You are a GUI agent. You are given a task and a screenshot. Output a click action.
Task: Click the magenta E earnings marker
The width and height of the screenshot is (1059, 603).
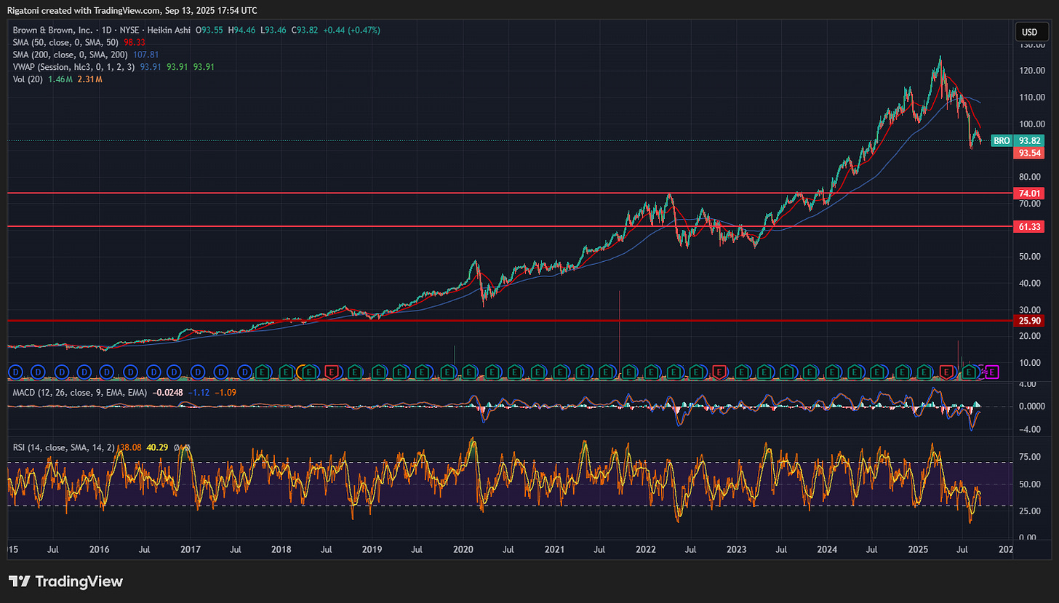tap(992, 372)
